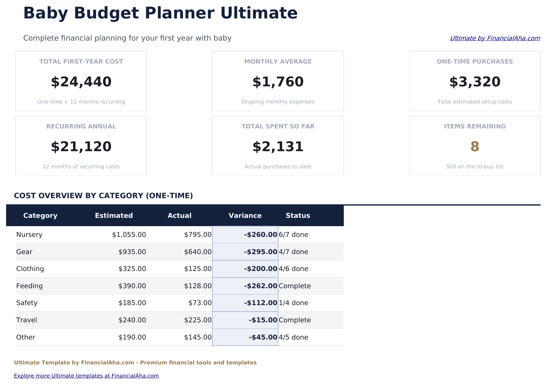
Task: Click the Estimated column header
Action: 114,215
